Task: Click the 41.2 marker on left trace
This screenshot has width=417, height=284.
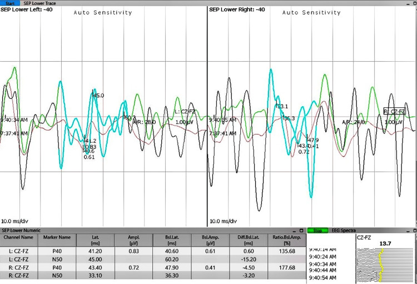Action: coord(91,141)
